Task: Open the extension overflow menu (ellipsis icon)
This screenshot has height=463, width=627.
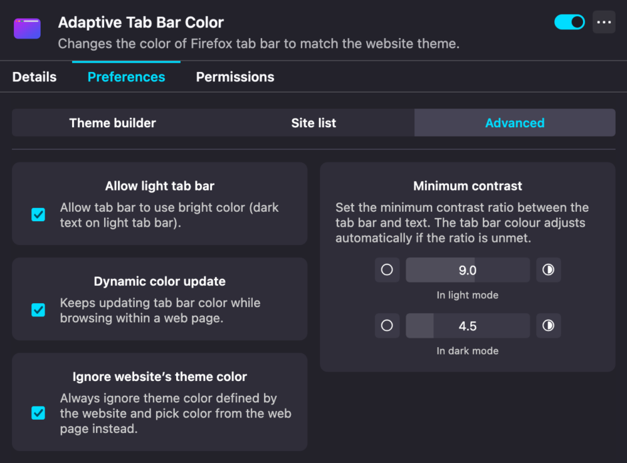Action: pyautogui.click(x=604, y=22)
